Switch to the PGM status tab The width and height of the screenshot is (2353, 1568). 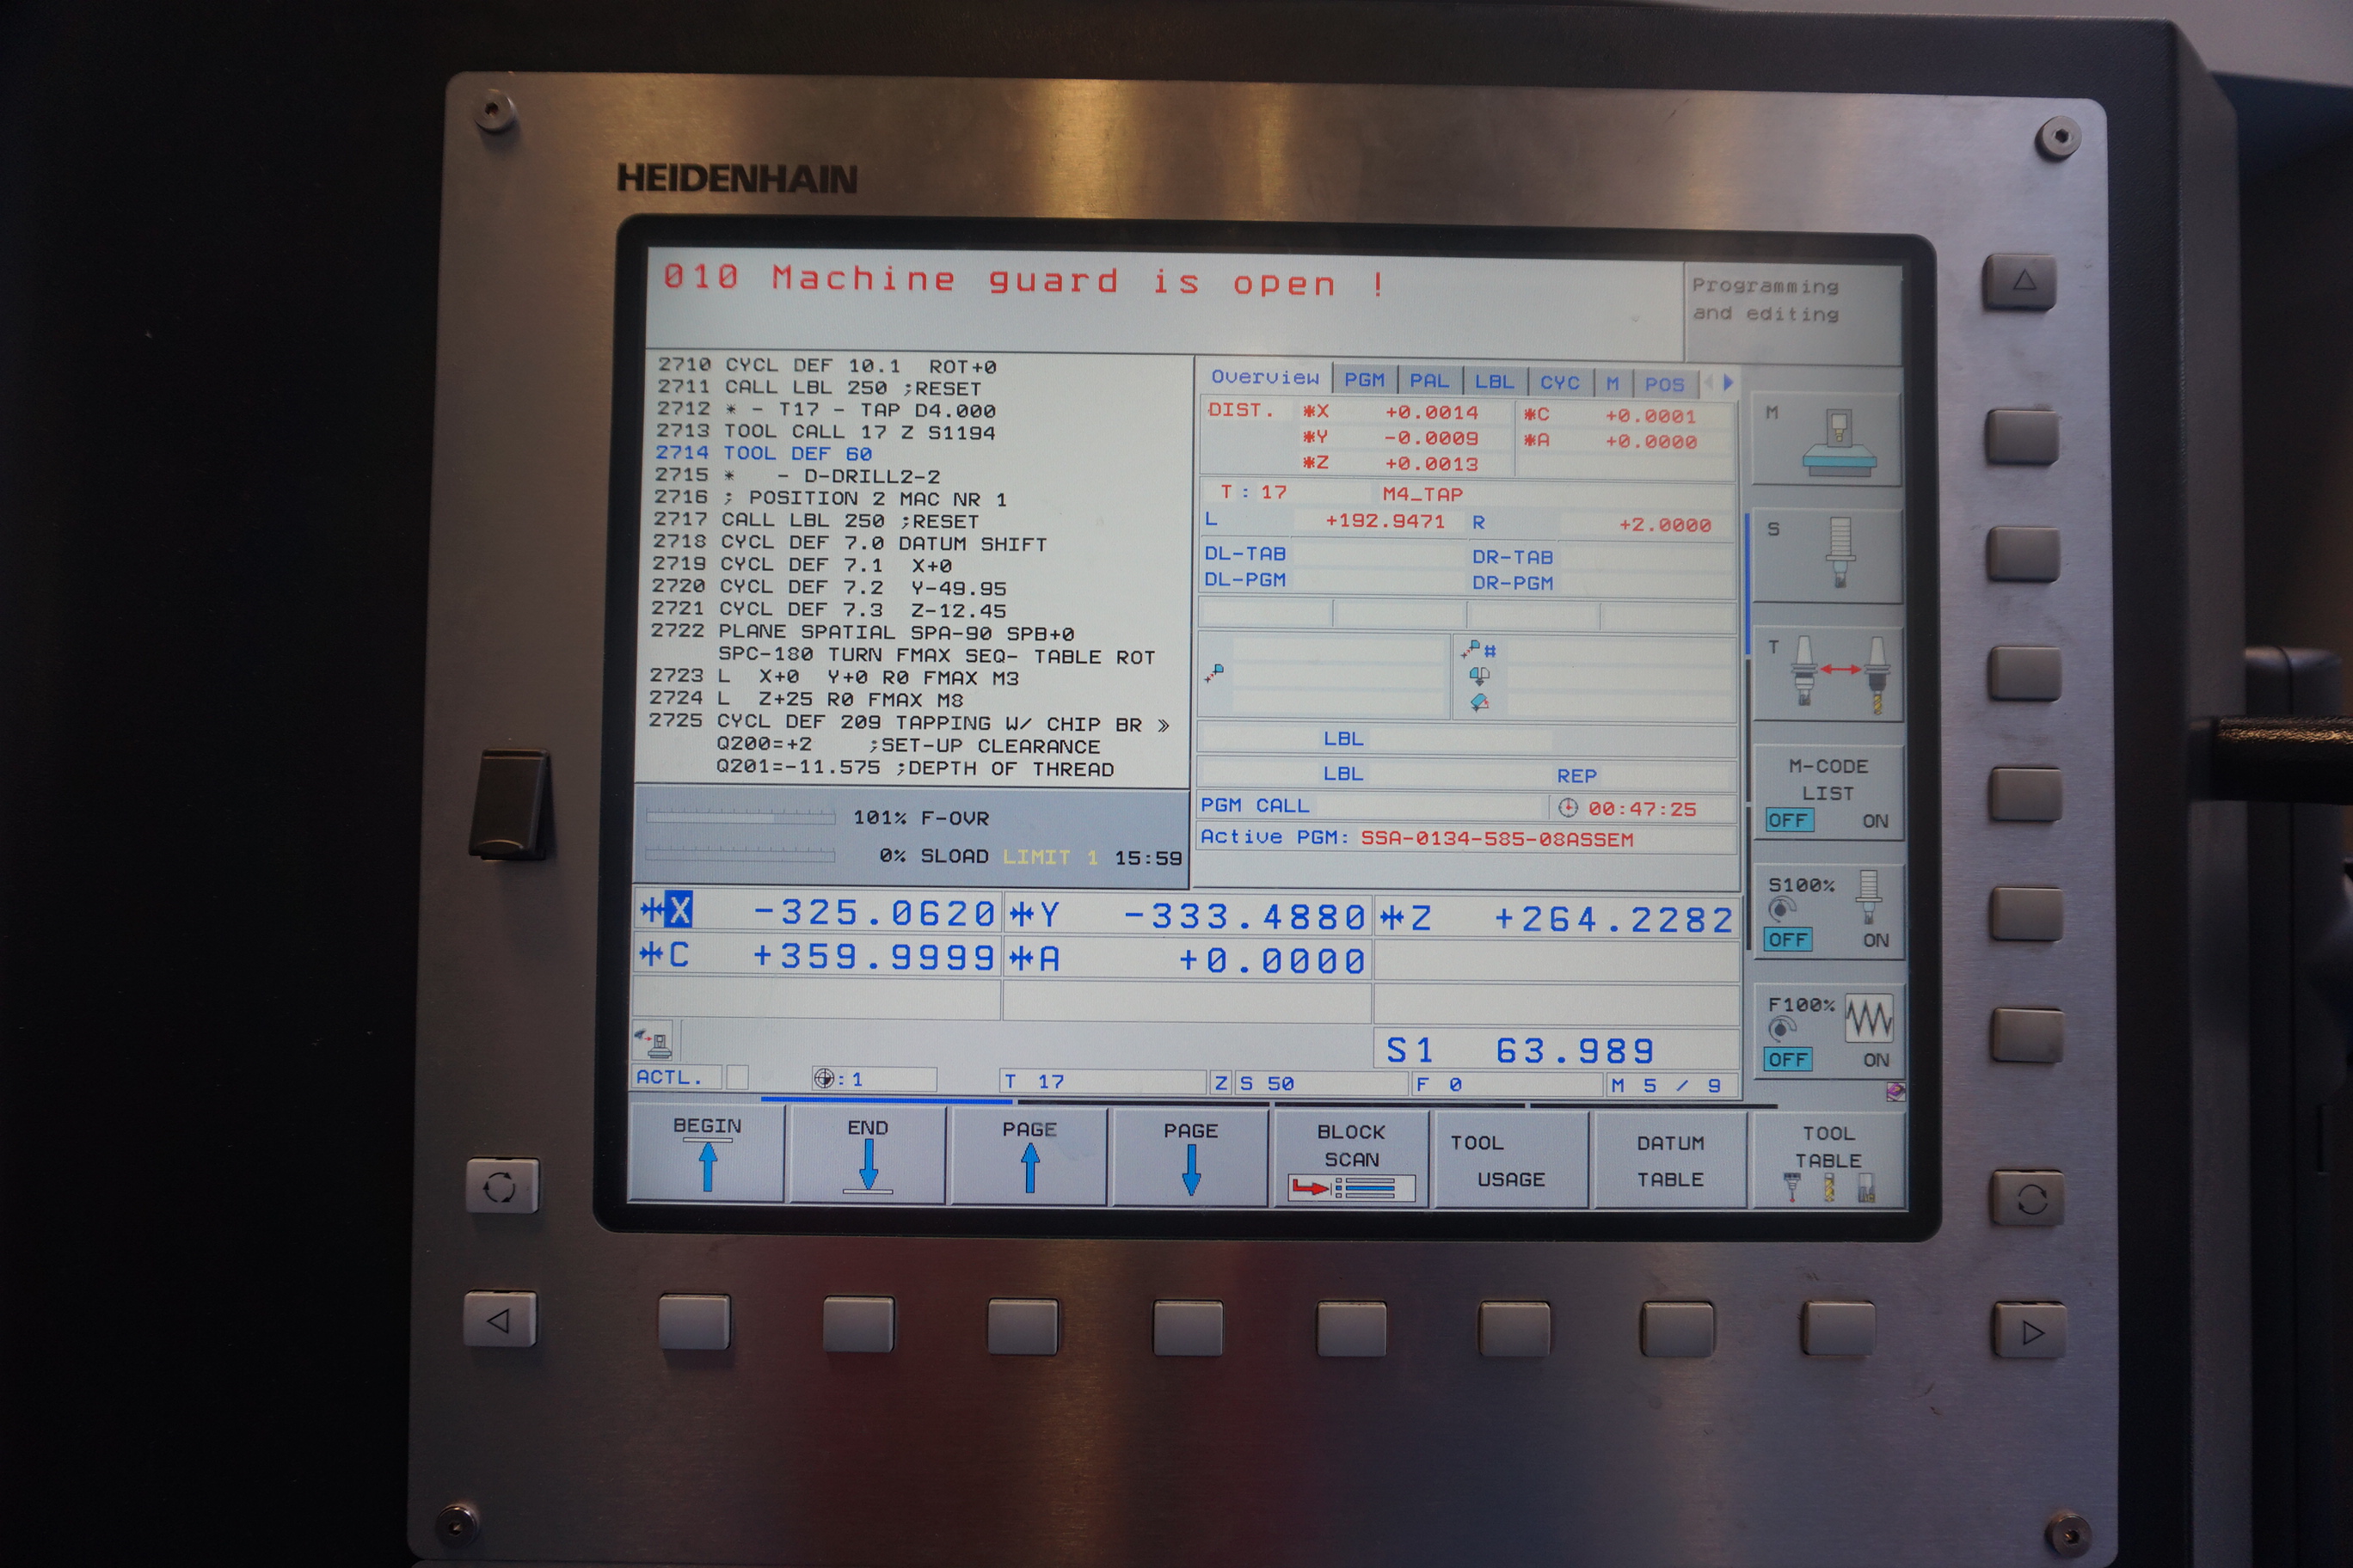coord(1364,380)
